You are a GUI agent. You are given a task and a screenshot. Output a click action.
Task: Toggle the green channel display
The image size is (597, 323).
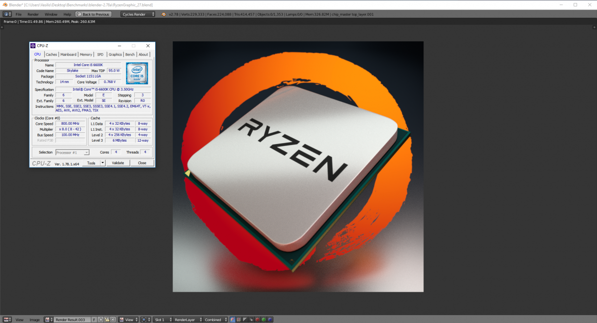(264, 320)
